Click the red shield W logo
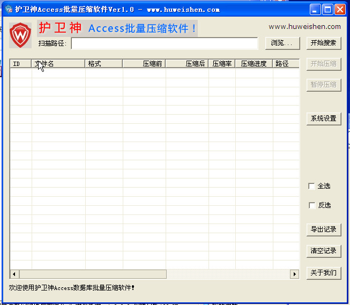The image size is (350, 305). [20, 35]
